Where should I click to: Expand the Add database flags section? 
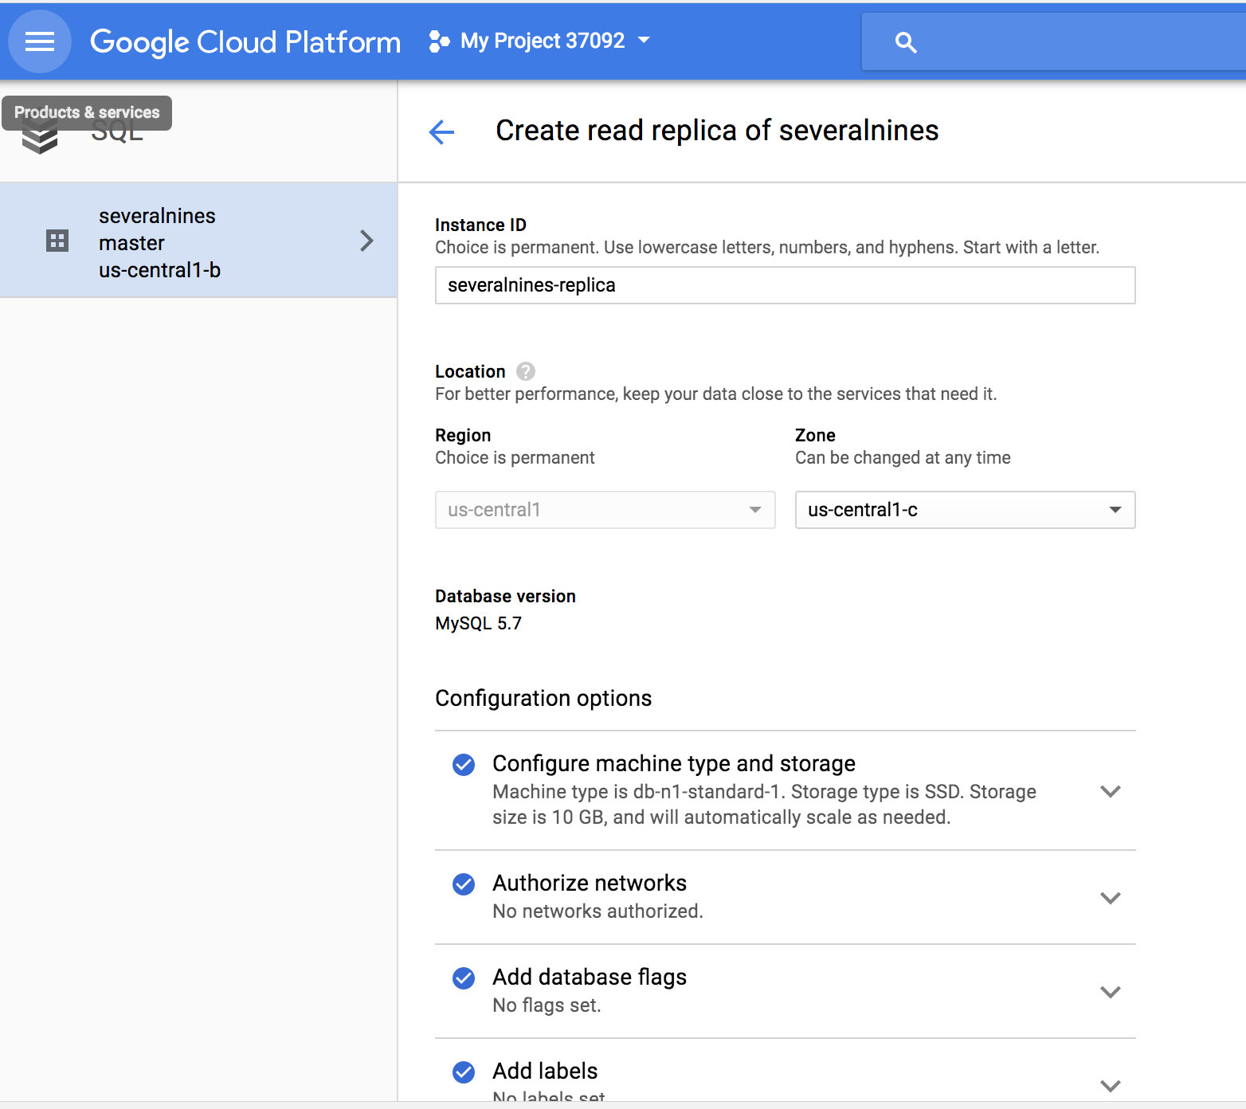tap(1111, 992)
